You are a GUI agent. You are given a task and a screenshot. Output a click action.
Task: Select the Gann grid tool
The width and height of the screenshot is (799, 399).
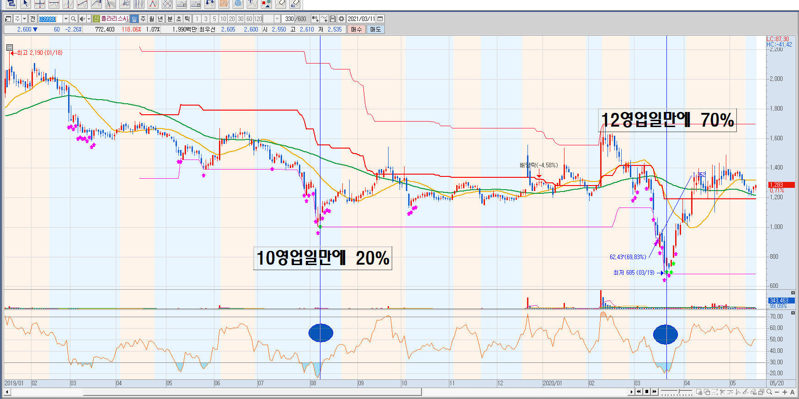(x=167, y=4)
